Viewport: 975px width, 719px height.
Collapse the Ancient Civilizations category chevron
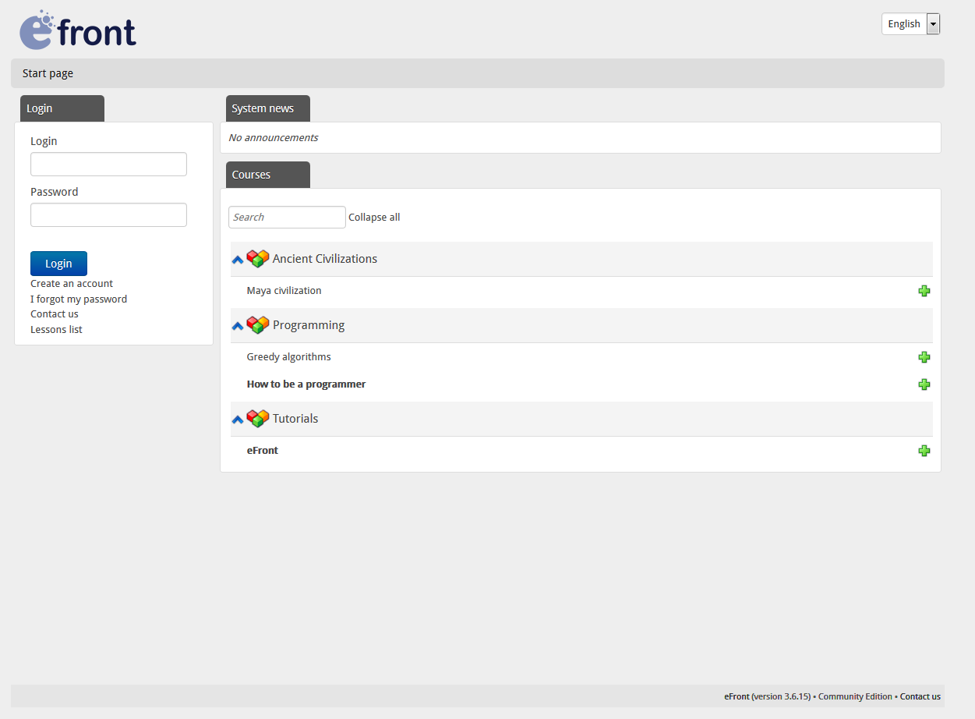pos(237,260)
